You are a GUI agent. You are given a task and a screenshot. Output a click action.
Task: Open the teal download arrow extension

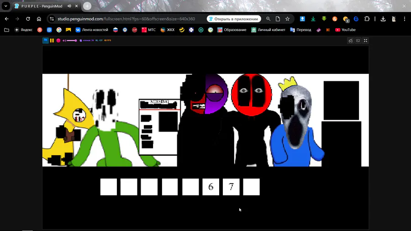(x=313, y=19)
